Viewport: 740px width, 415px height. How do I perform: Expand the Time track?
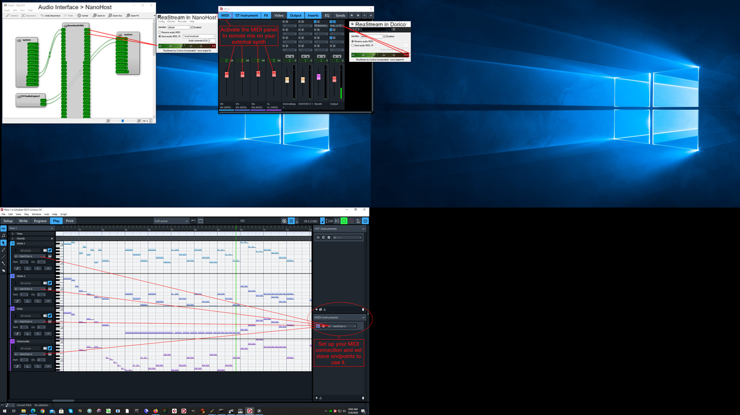click(13, 234)
